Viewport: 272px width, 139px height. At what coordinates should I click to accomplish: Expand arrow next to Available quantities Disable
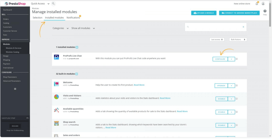pos(231,112)
